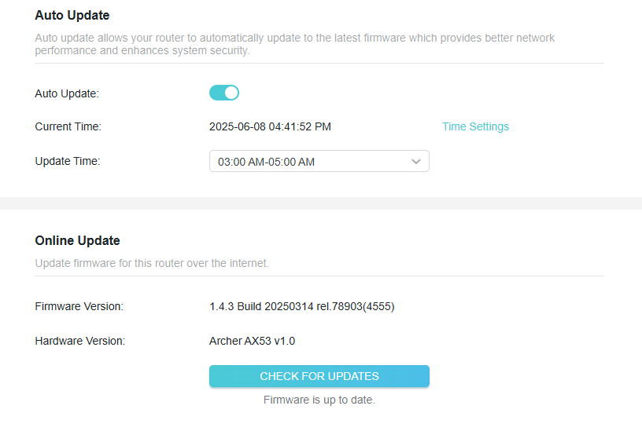Click the 'Hardware Version:' field label
The height and width of the screenshot is (424, 642).
click(79, 341)
